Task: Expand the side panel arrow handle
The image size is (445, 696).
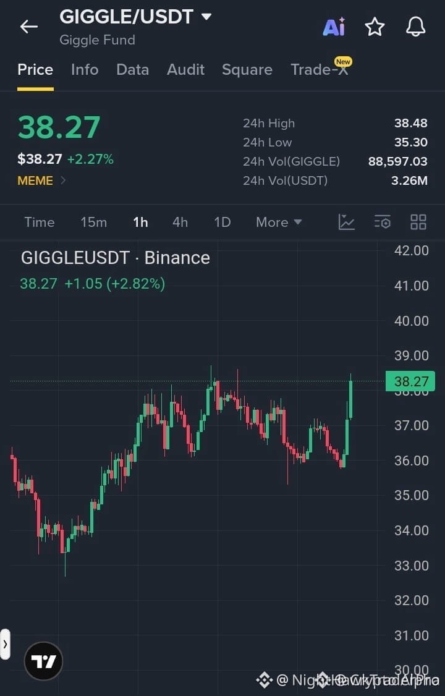Action: [5, 643]
